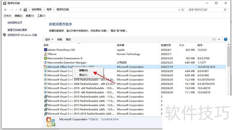Click Visual C++ 2012 (x86) row icon

46,101
